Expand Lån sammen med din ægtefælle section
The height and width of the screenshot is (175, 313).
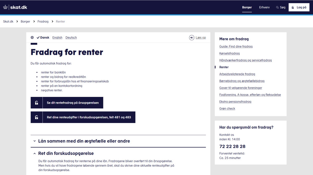tap(84, 141)
